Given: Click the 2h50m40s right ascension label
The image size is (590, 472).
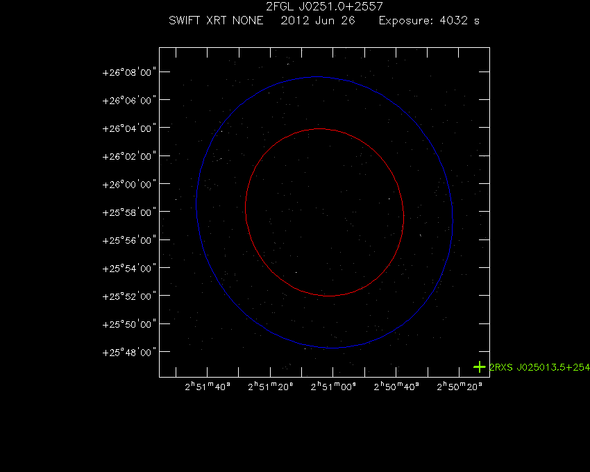Looking at the screenshot, I should 396,386.
